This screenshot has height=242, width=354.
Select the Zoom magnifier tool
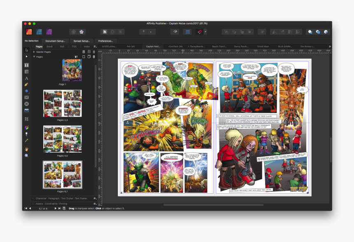click(x=26, y=155)
